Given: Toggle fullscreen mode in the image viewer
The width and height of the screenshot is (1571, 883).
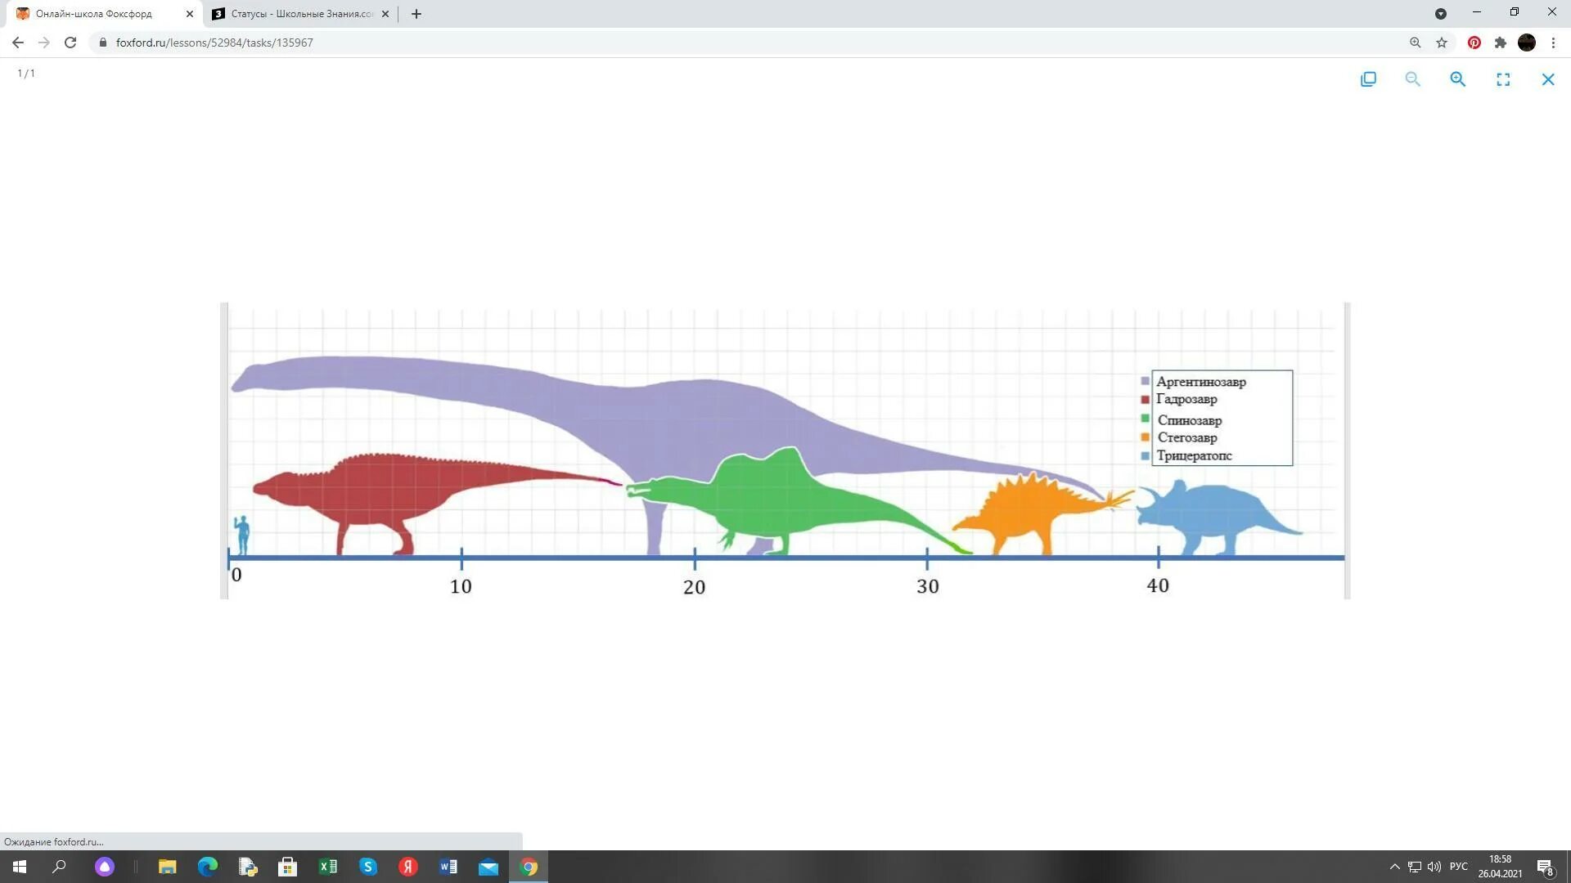Looking at the screenshot, I should (x=1503, y=79).
